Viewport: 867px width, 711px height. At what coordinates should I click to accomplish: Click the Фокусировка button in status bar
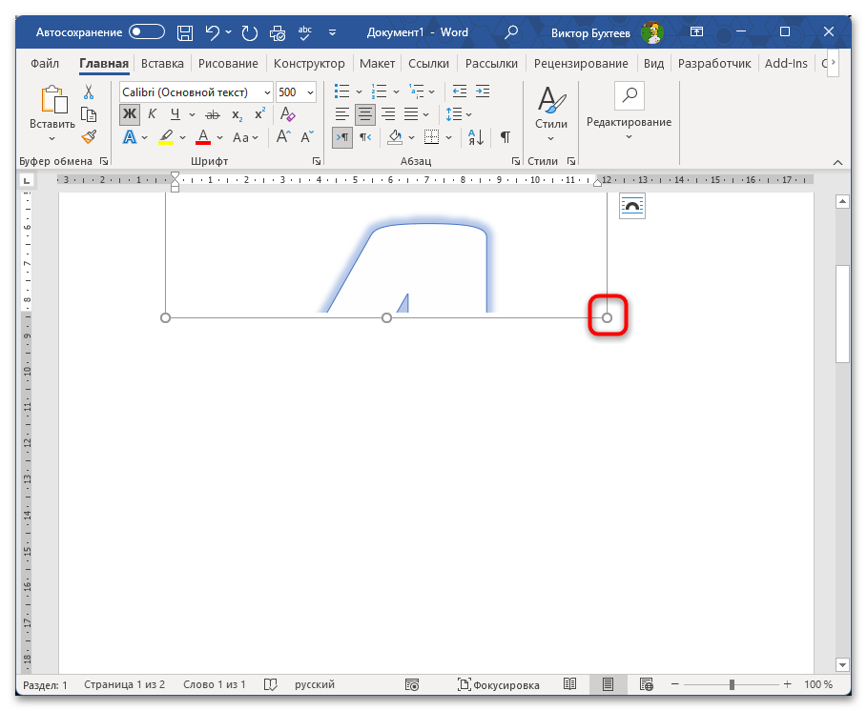pyautogui.click(x=499, y=684)
